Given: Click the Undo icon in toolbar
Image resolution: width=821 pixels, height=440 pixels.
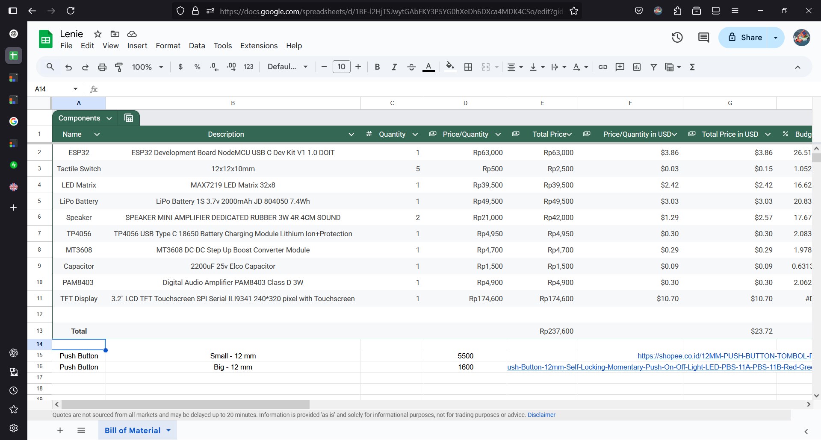Looking at the screenshot, I should [68, 67].
